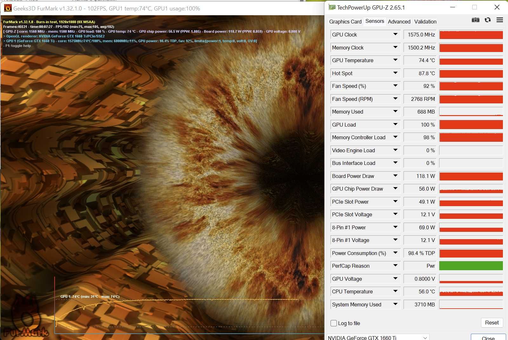The height and width of the screenshot is (340, 508).
Task: Open the GPU Temperature sensor dropdown
Action: [395, 60]
